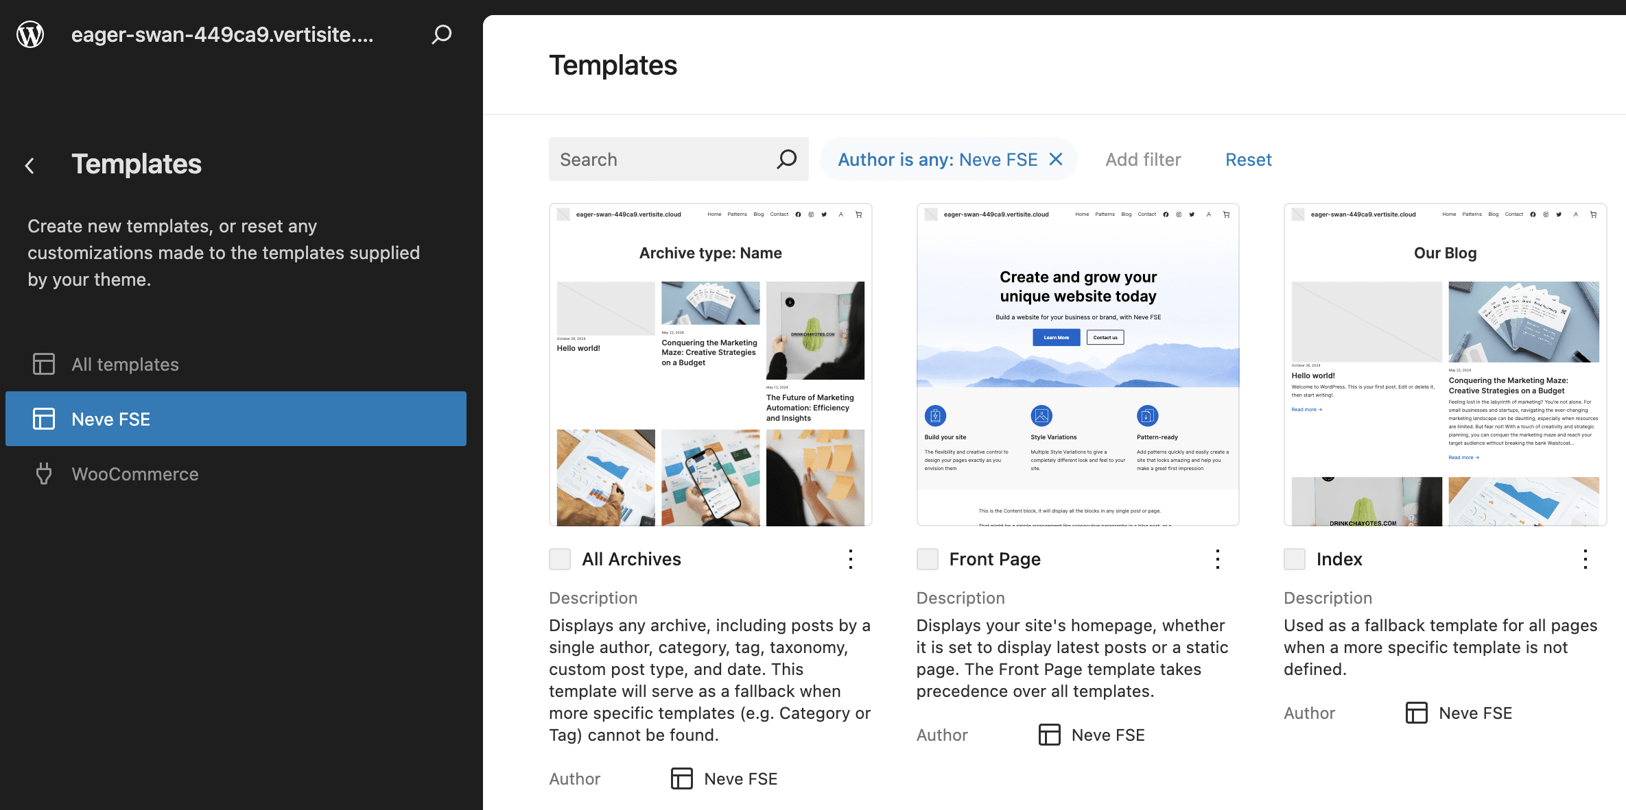The width and height of the screenshot is (1626, 810).
Task: Open the Front Page template preview
Action: click(x=1078, y=365)
